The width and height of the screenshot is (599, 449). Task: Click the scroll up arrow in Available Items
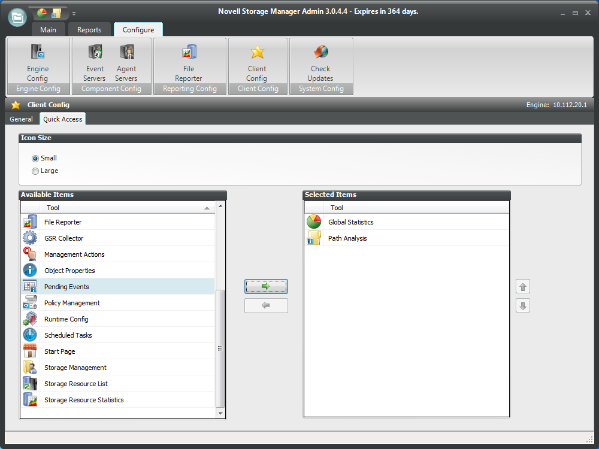pyautogui.click(x=220, y=206)
